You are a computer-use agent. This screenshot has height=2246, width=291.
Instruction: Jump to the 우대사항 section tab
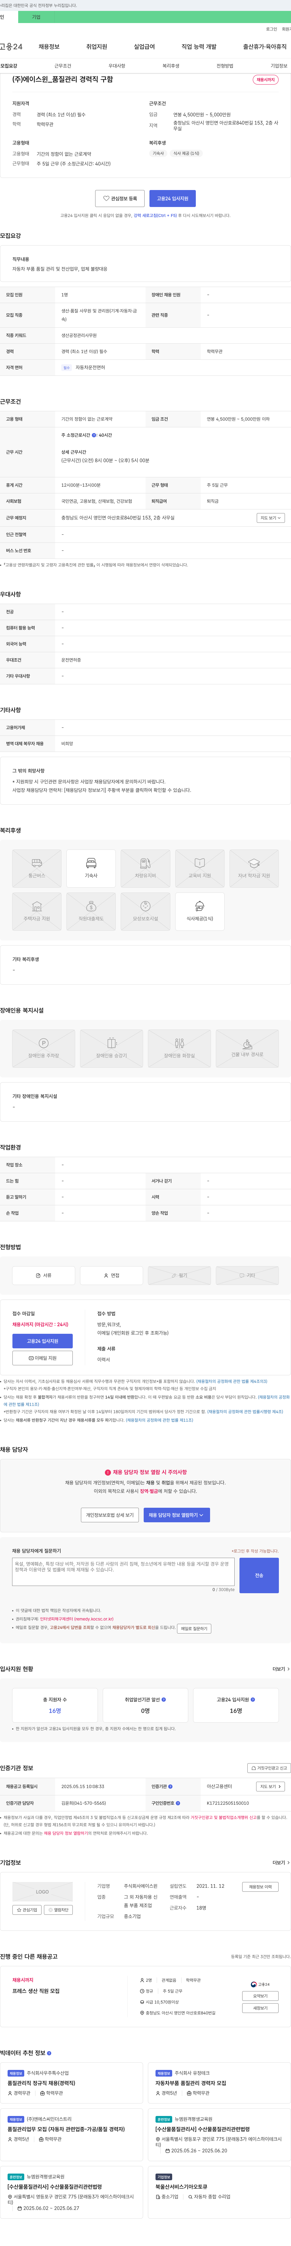(117, 66)
